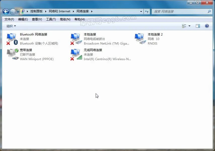Click 'Bluetooth 设备(个人区域网)' description text
Image resolution: width=215 pixels, height=151 pixels.
coord(39,44)
